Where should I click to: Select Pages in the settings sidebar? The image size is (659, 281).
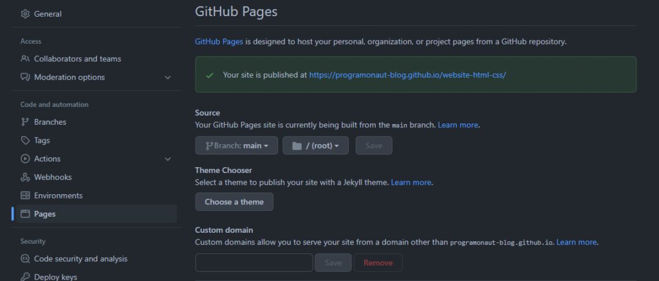click(x=45, y=213)
